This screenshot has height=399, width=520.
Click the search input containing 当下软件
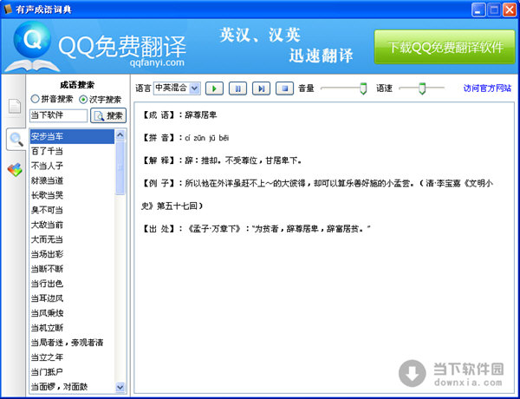click(x=58, y=115)
